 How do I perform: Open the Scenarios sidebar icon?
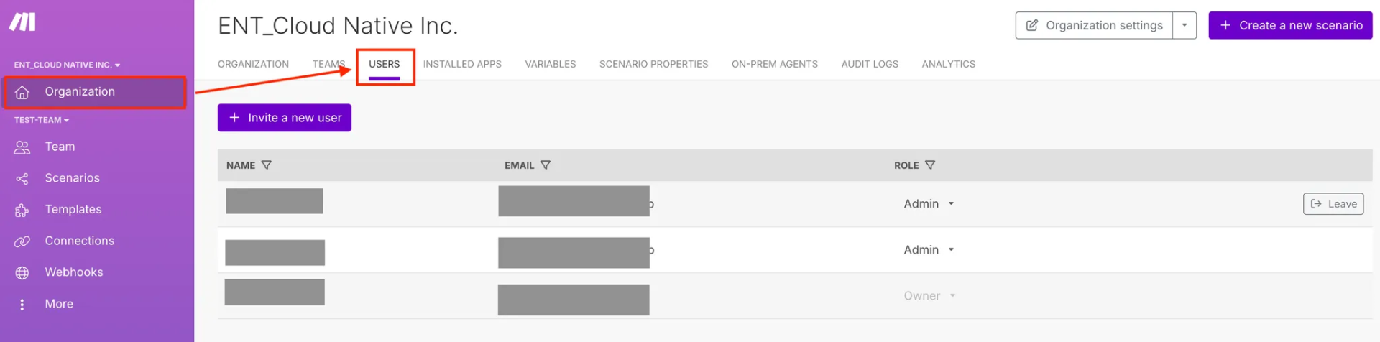pyautogui.click(x=22, y=179)
